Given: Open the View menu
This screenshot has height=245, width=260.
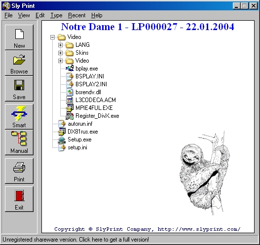Looking at the screenshot, I should pos(24,15).
